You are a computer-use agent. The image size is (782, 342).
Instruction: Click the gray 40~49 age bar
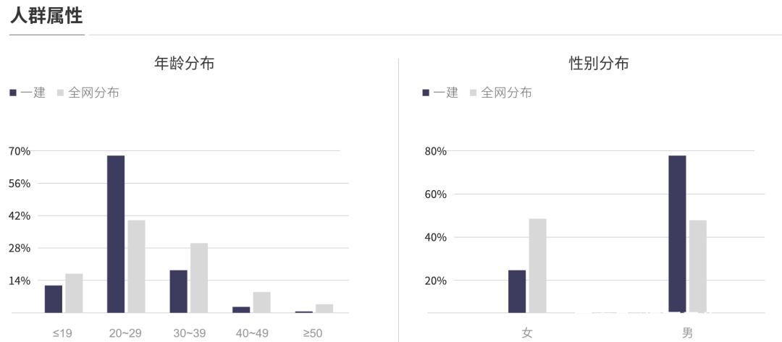click(261, 302)
